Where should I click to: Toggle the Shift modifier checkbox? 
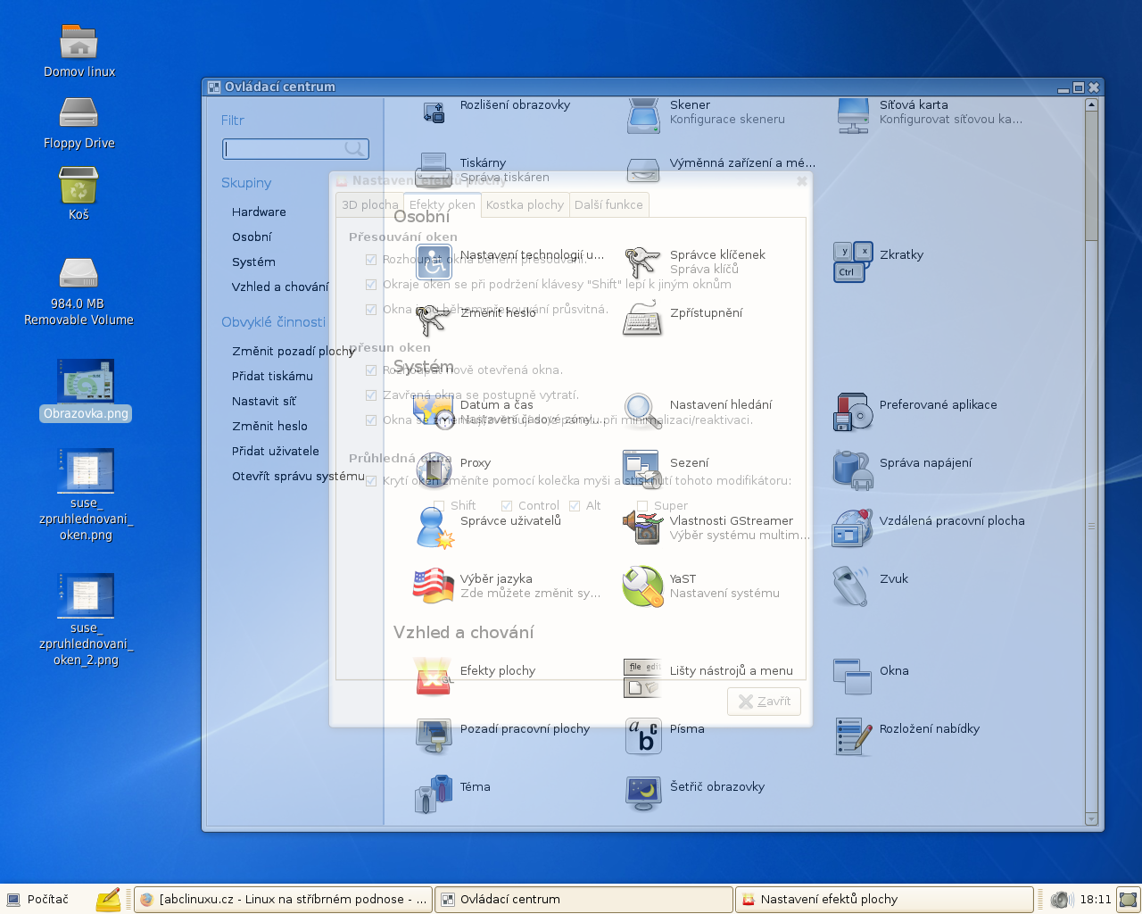[439, 506]
